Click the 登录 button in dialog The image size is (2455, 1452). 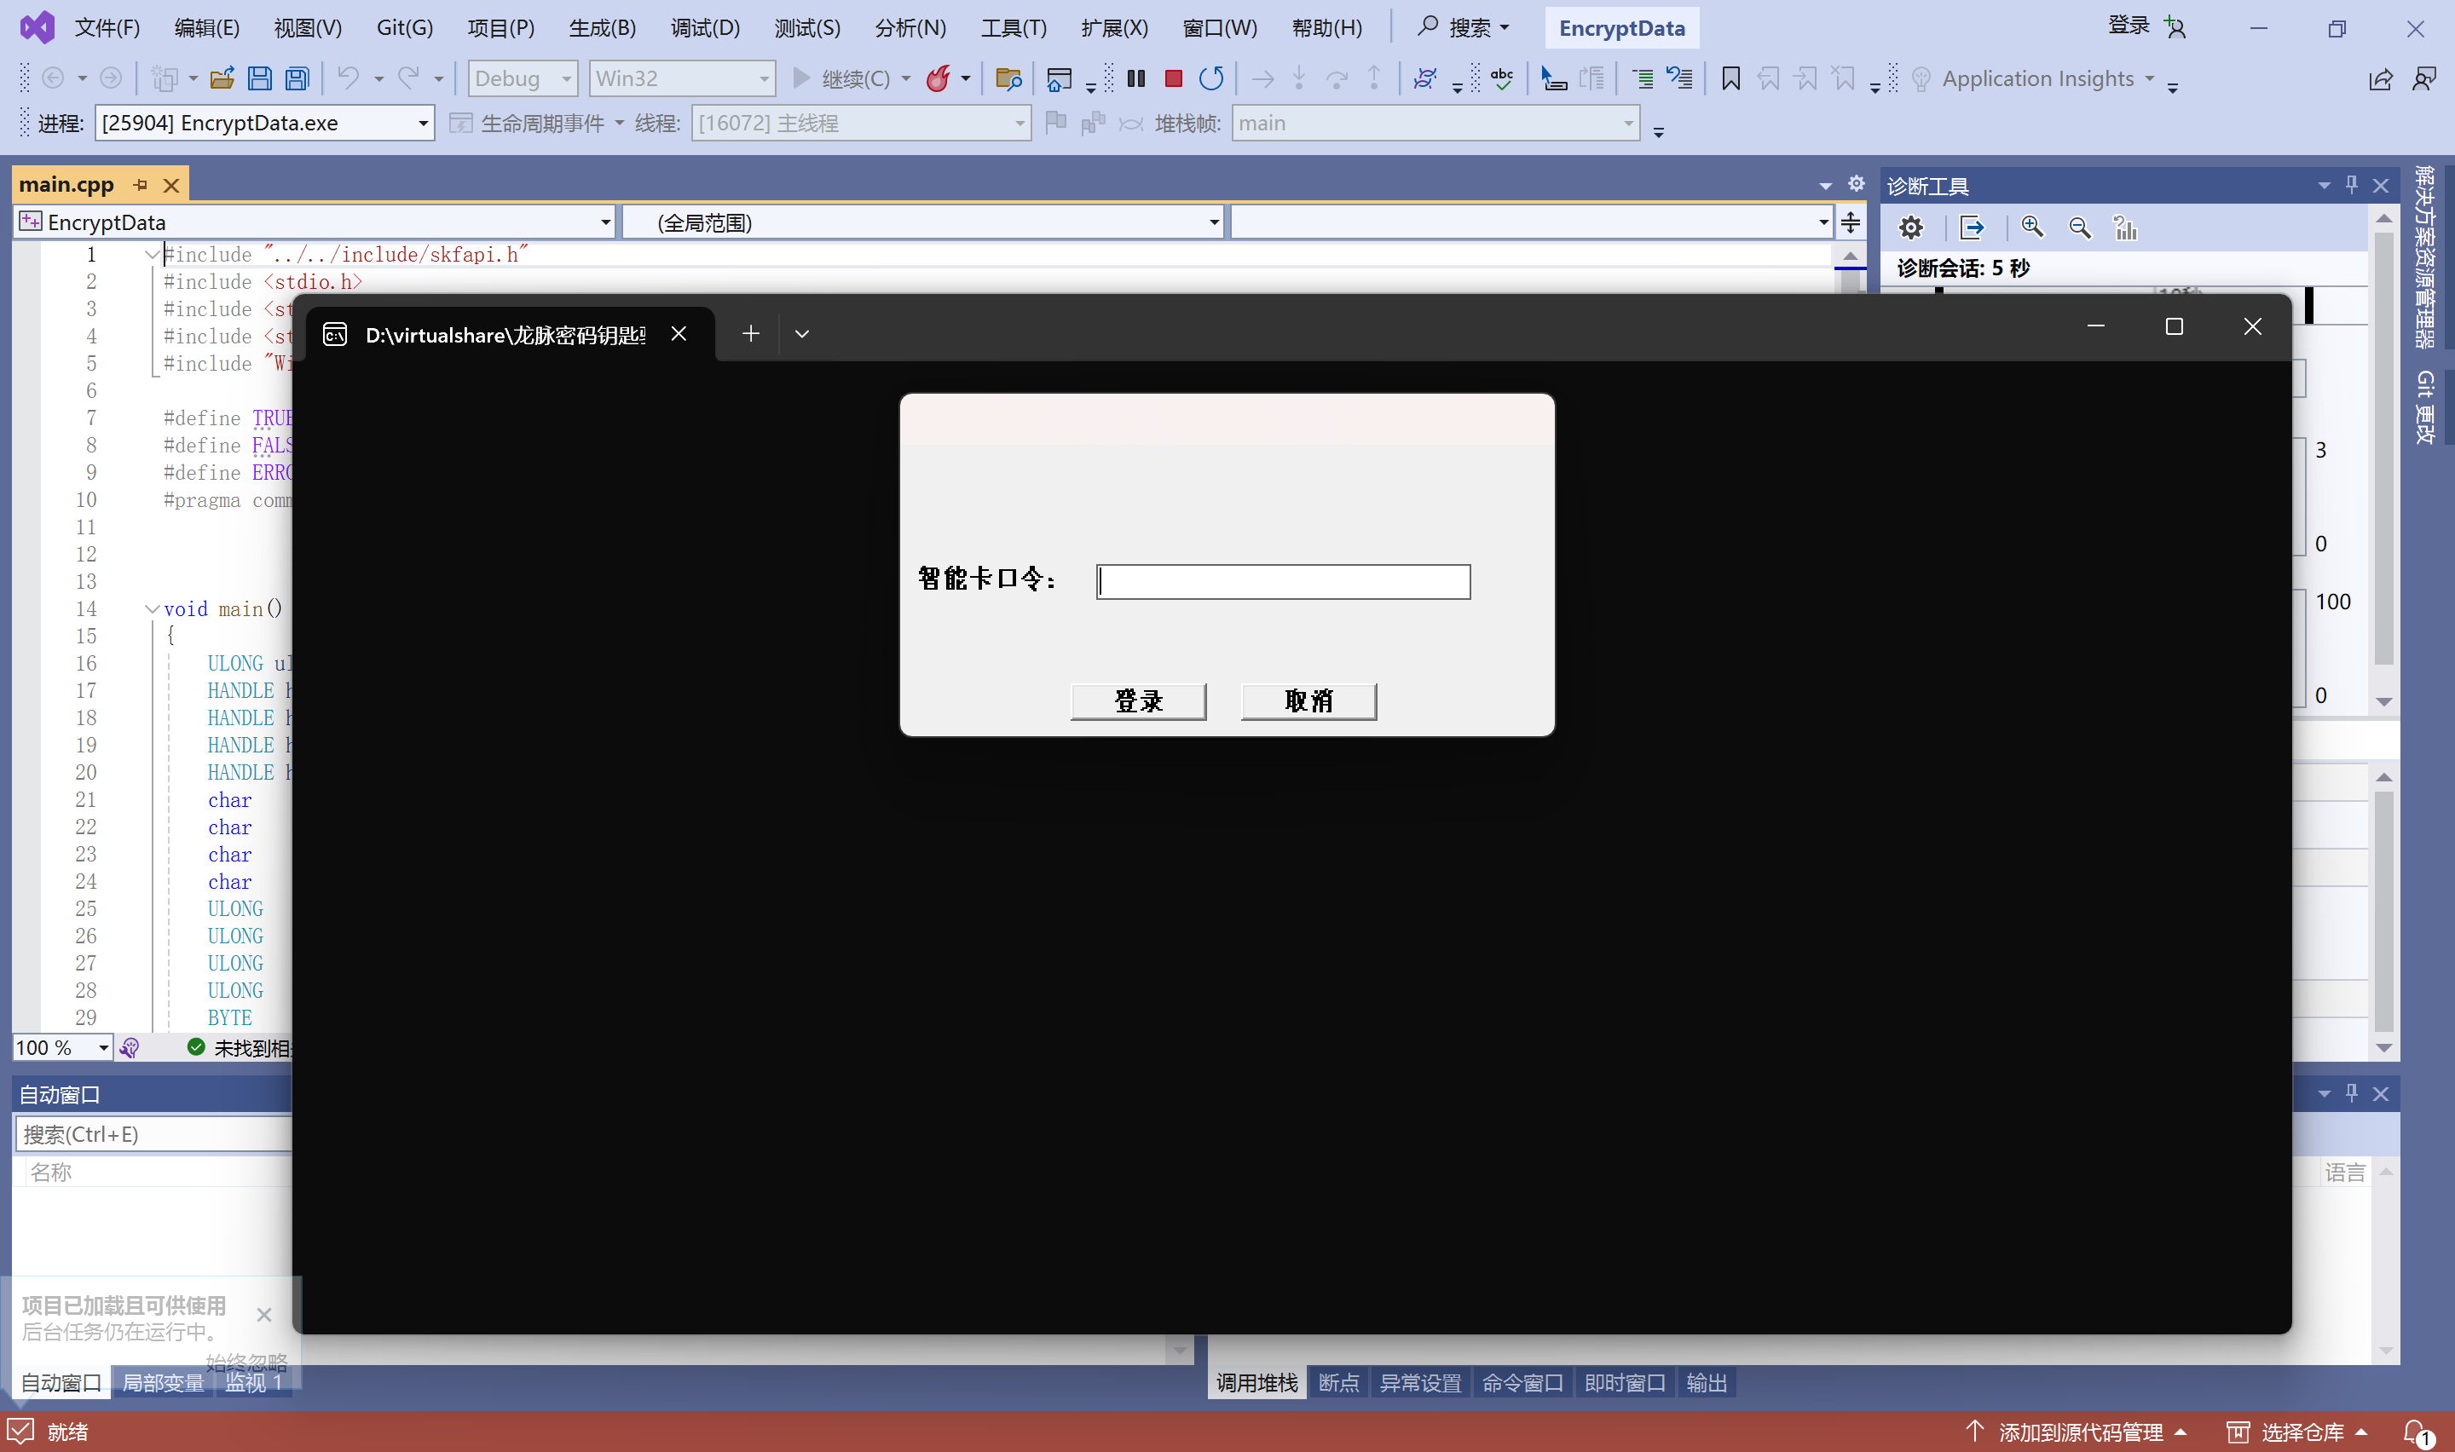(1138, 700)
